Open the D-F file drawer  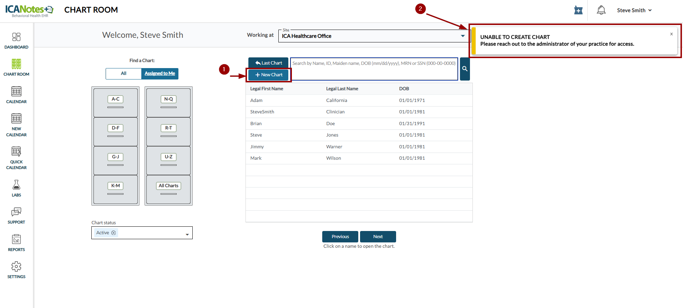[x=116, y=132]
